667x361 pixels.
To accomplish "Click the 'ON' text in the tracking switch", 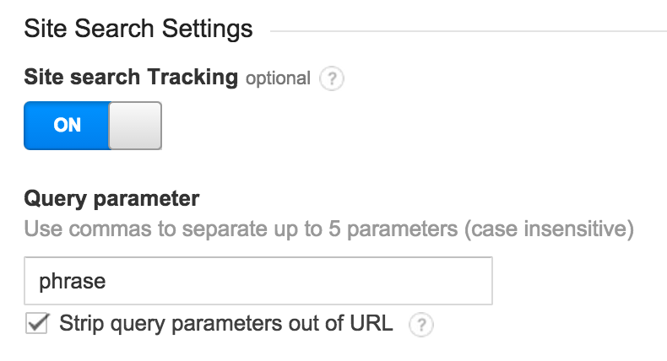I will [67, 126].
